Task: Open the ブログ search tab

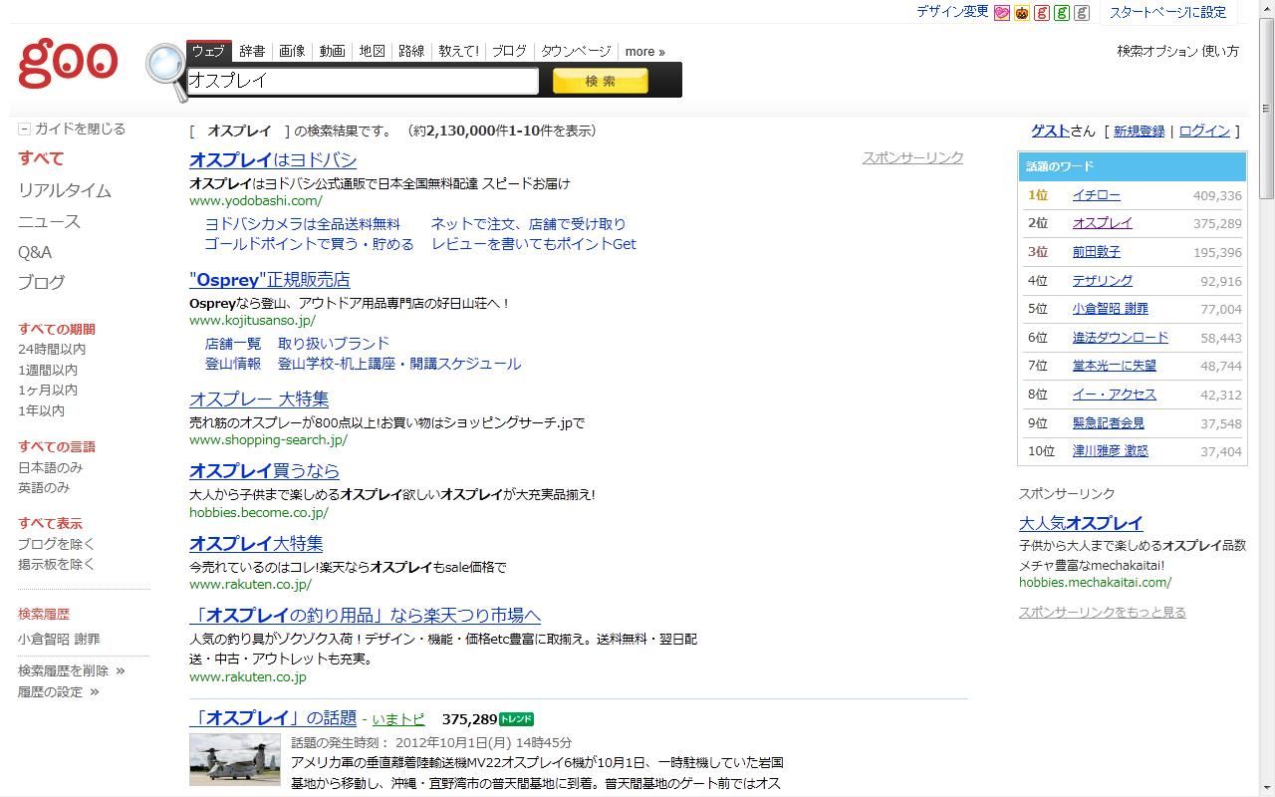Action: (509, 51)
